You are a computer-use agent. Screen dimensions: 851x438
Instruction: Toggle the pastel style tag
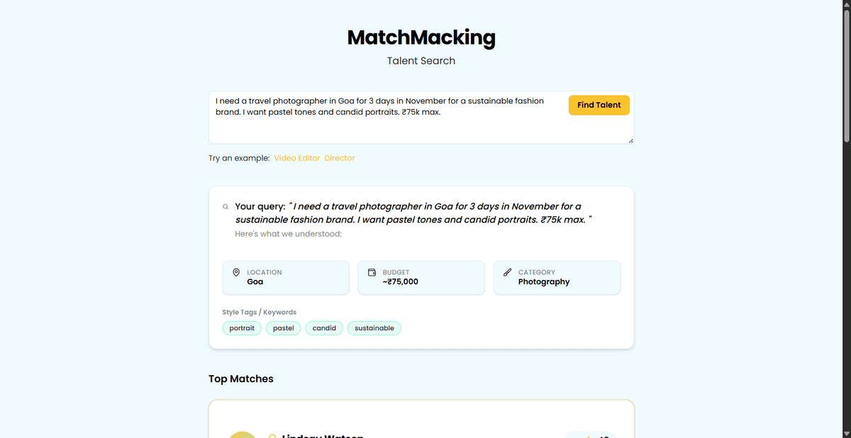pos(283,327)
